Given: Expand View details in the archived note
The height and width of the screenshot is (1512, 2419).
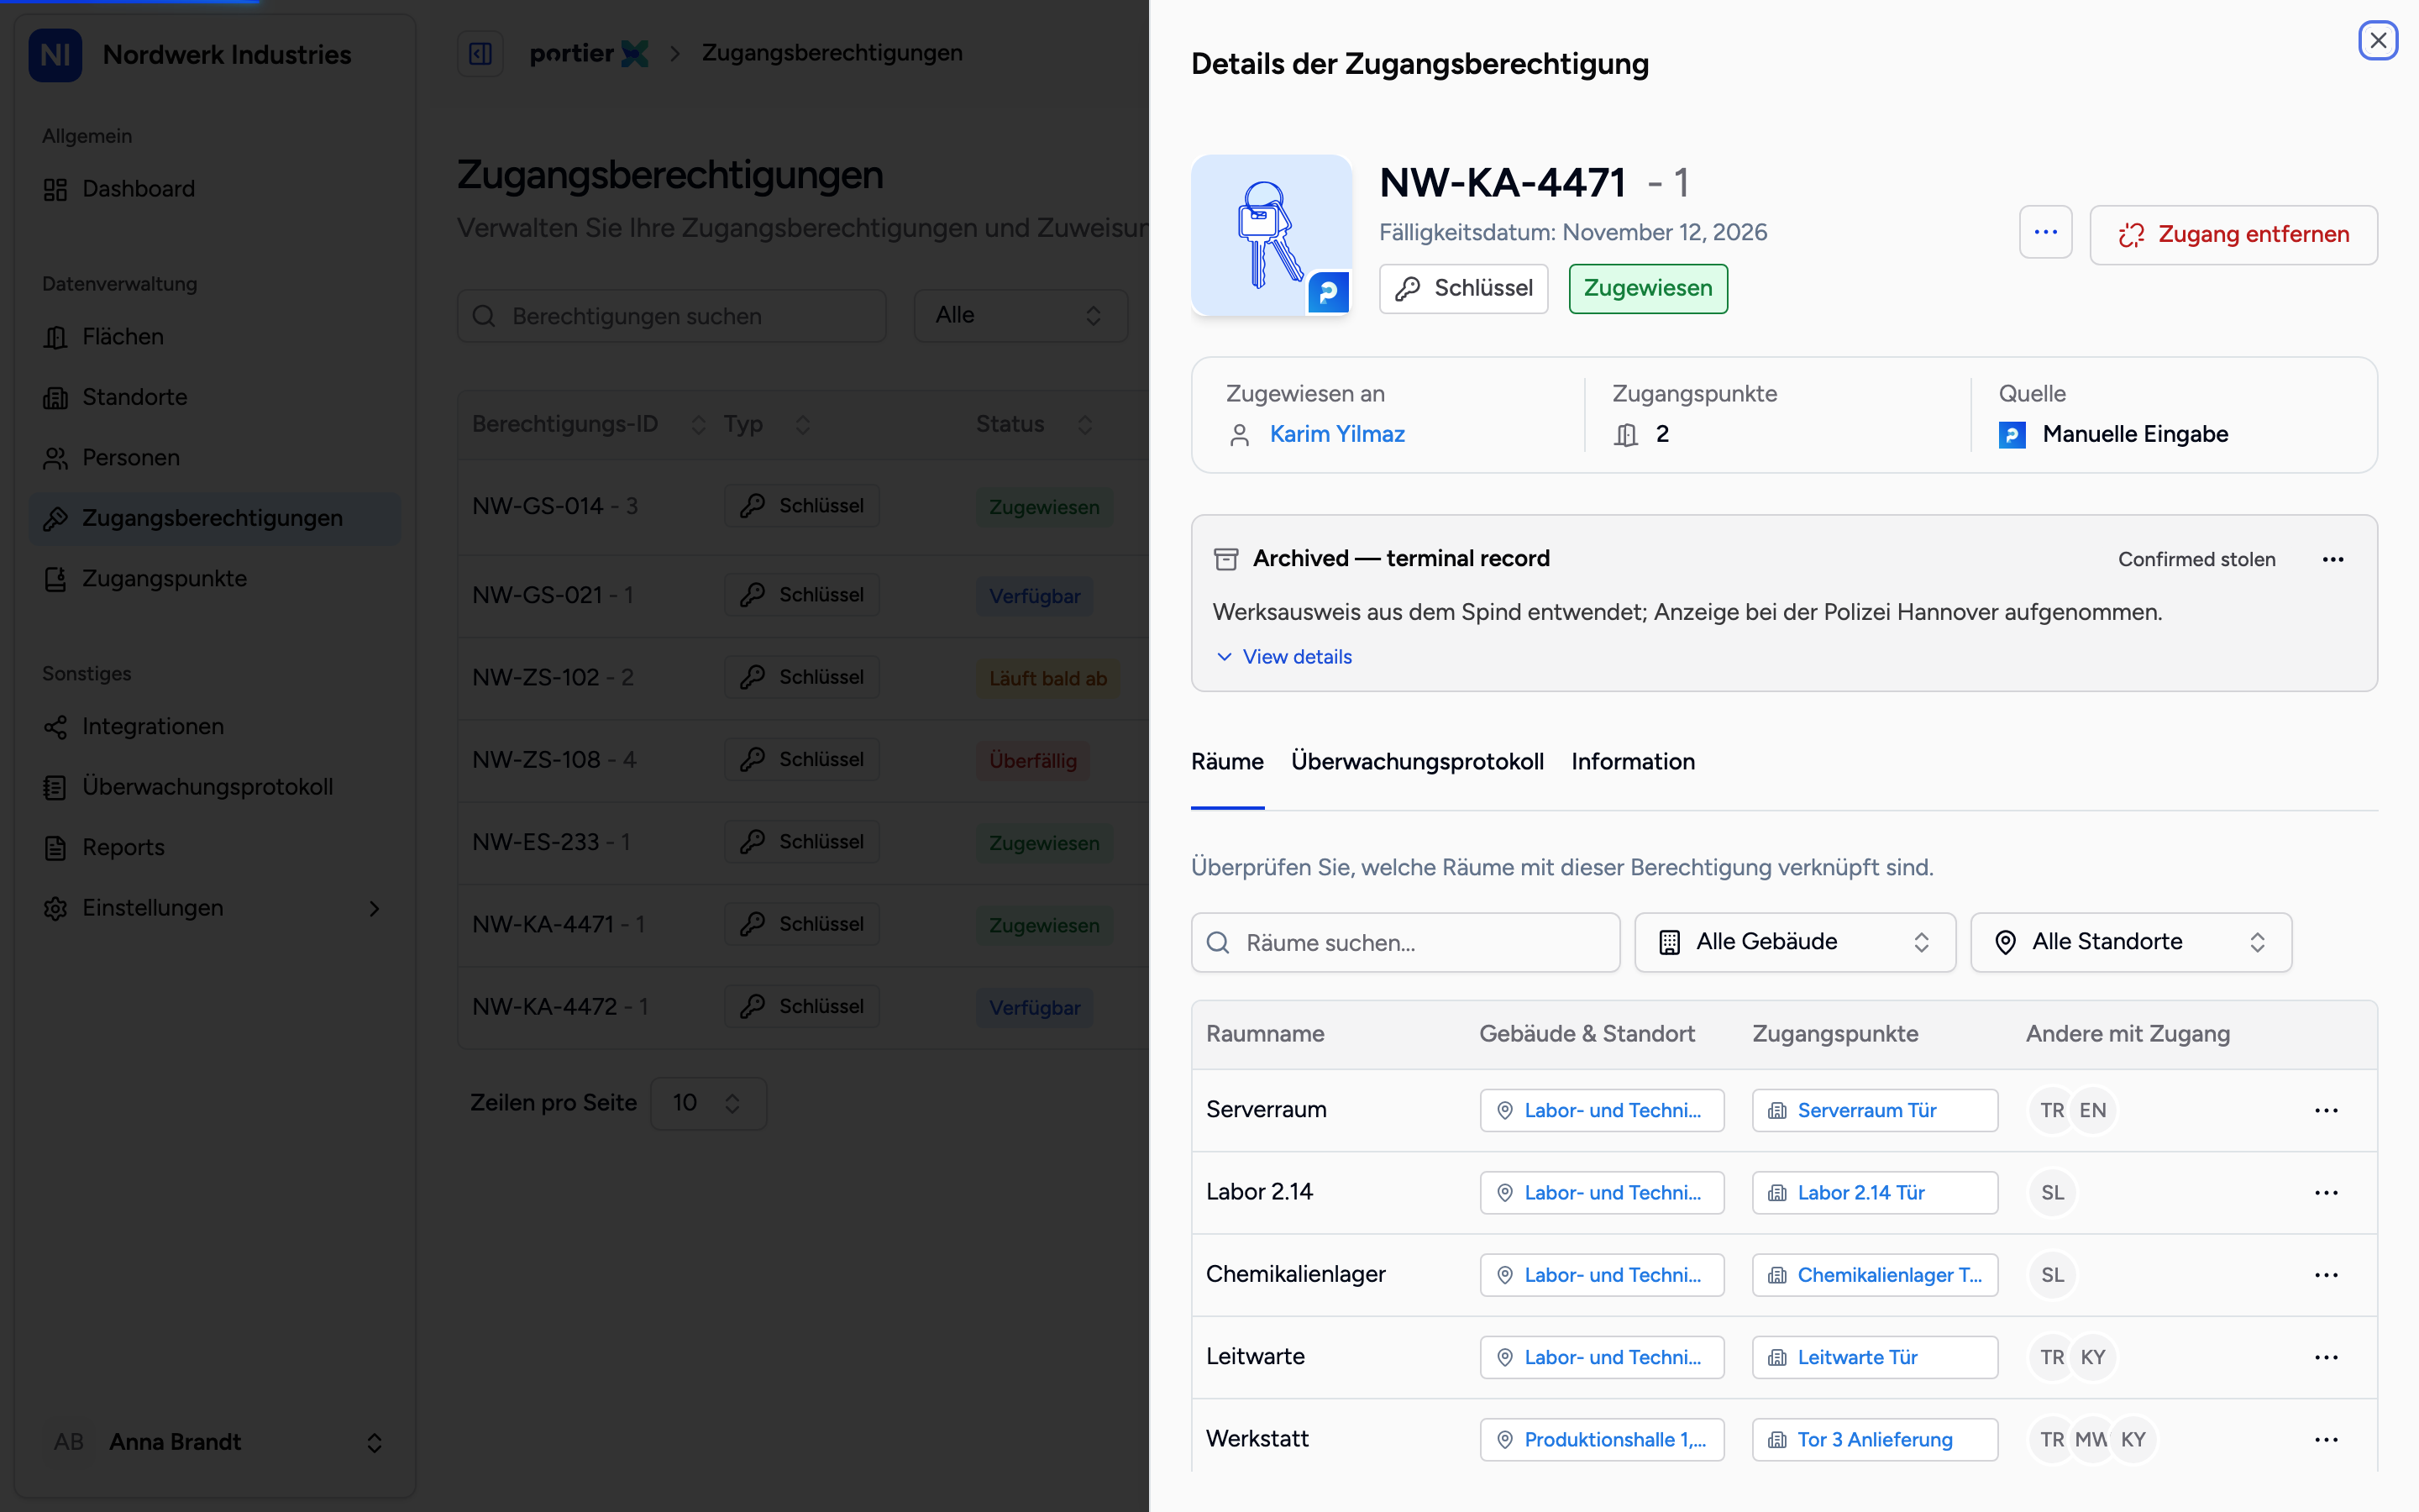Looking at the screenshot, I should [x=1284, y=657].
